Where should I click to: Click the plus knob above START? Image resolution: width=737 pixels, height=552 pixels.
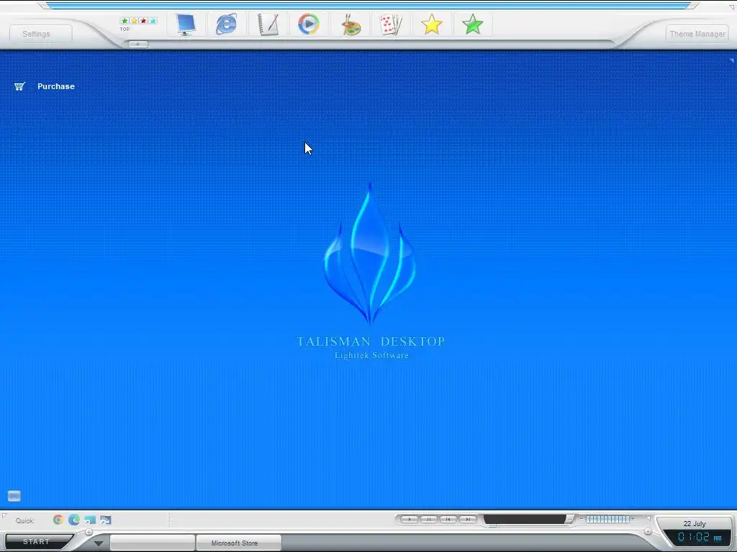89,533
